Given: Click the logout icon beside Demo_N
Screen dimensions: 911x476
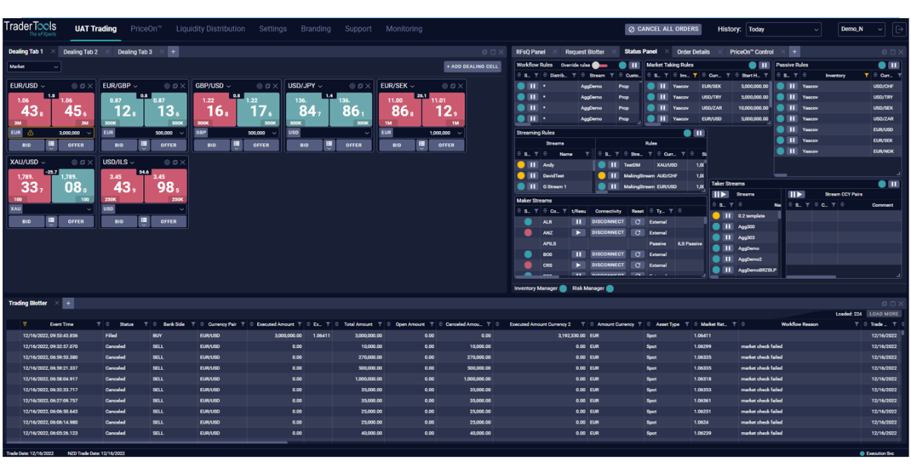Looking at the screenshot, I should [x=899, y=30].
